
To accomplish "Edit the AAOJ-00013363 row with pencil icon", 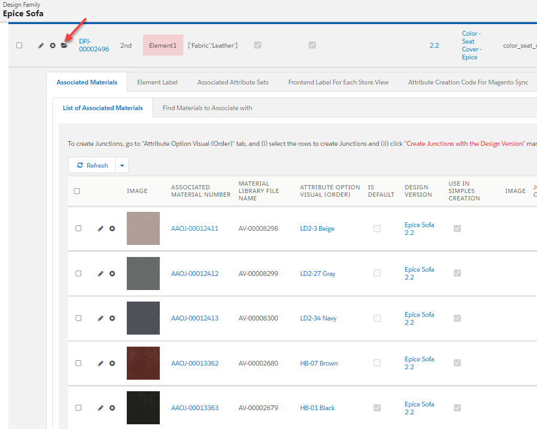I will pyautogui.click(x=101, y=407).
